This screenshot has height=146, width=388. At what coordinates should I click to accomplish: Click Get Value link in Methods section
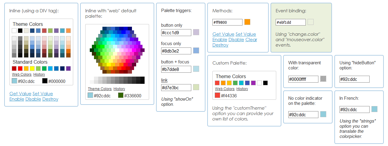click(223, 34)
